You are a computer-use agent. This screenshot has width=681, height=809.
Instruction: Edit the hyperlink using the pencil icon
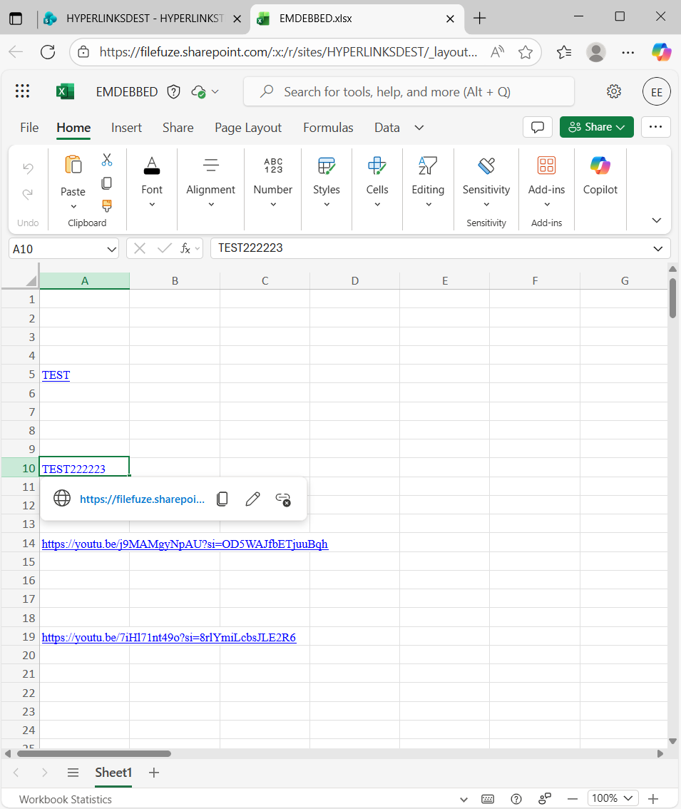(252, 499)
